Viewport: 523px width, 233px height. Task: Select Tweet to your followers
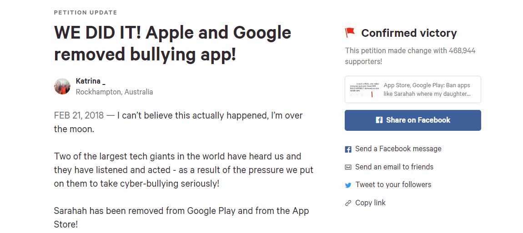pyautogui.click(x=393, y=184)
